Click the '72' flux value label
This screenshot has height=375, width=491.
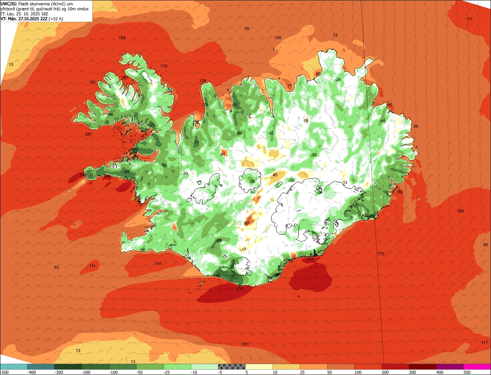click(335, 35)
